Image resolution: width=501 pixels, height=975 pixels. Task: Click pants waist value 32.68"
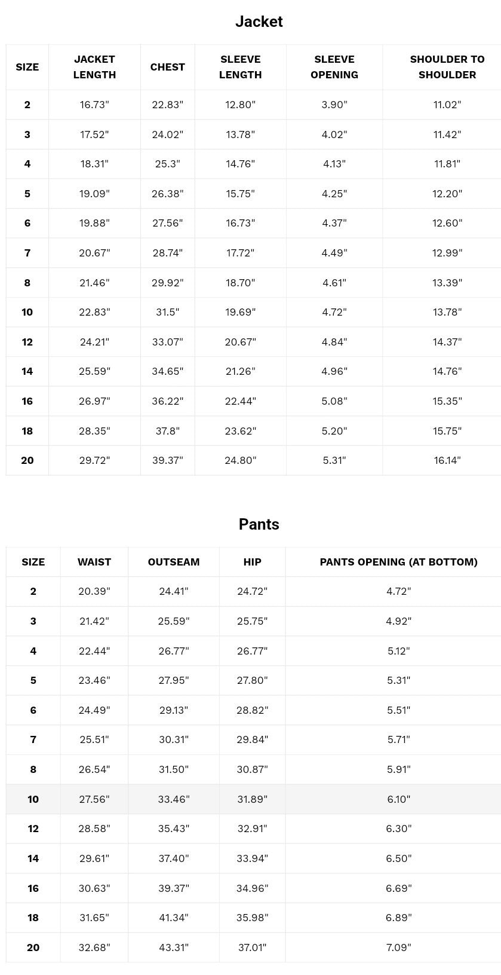[x=94, y=948]
